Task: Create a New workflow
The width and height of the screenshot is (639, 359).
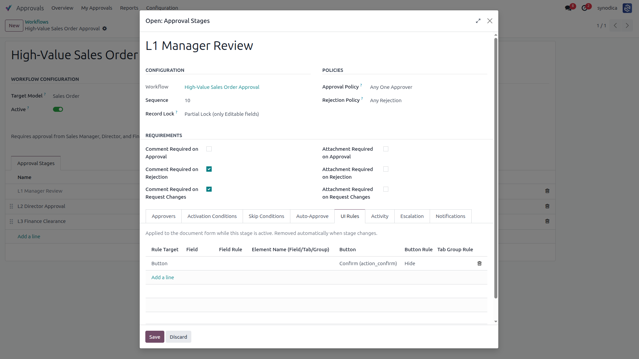Action: tap(14, 26)
